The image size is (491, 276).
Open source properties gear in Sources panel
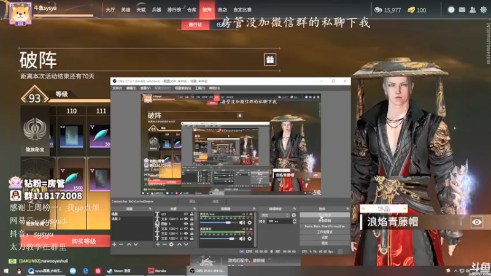(171, 244)
